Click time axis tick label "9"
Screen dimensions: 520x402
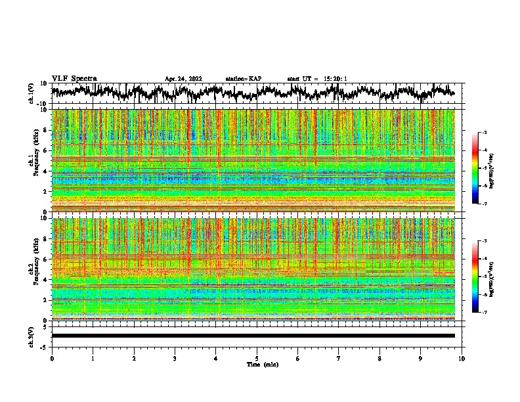click(420, 359)
